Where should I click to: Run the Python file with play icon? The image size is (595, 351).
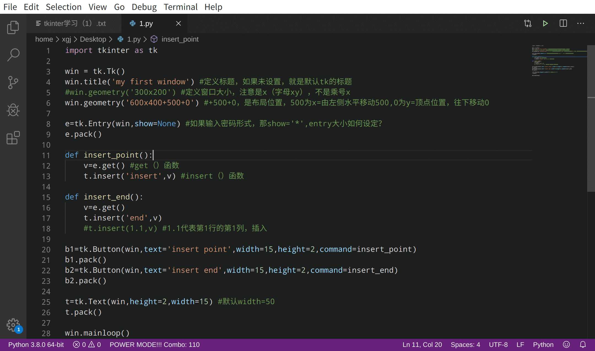tap(545, 23)
